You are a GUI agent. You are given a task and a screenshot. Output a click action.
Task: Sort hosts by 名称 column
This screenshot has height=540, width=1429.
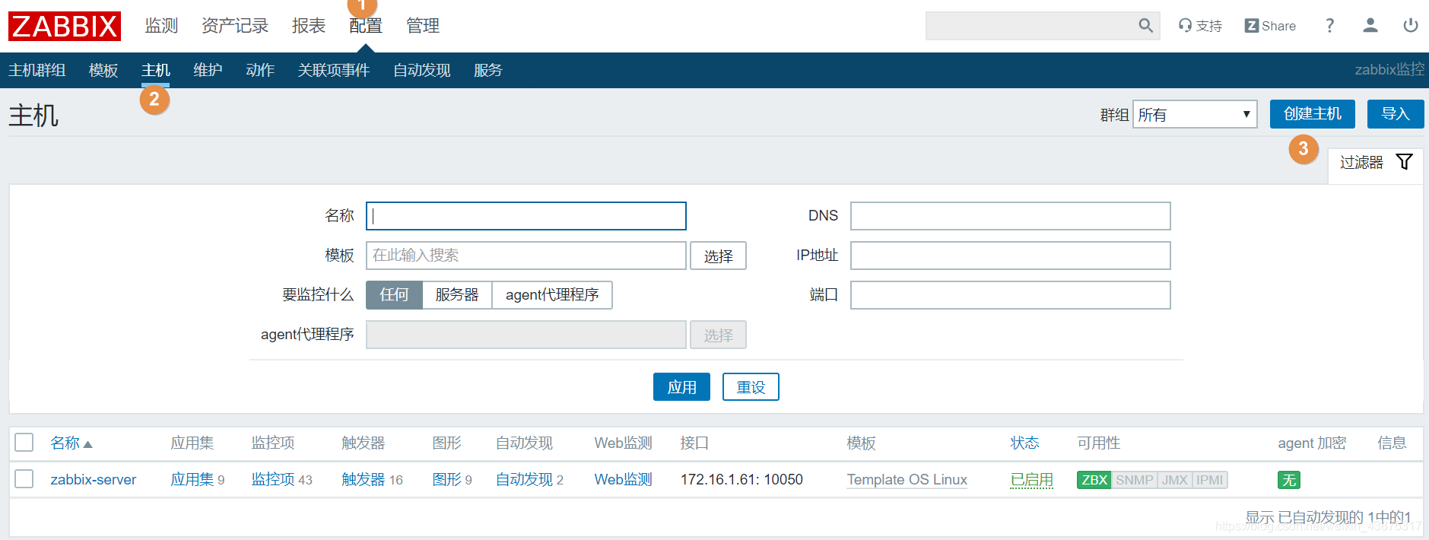click(71, 443)
